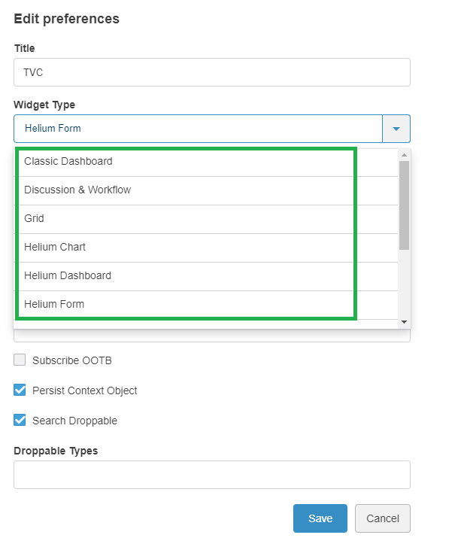Click the Save button
The image size is (464, 550).
coord(320,518)
